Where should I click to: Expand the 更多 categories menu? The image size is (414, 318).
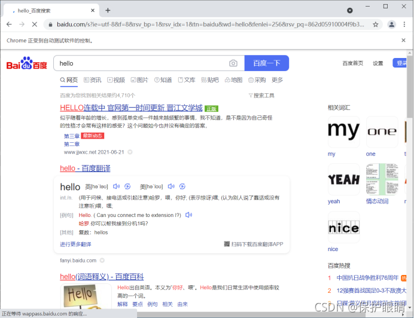point(277,80)
